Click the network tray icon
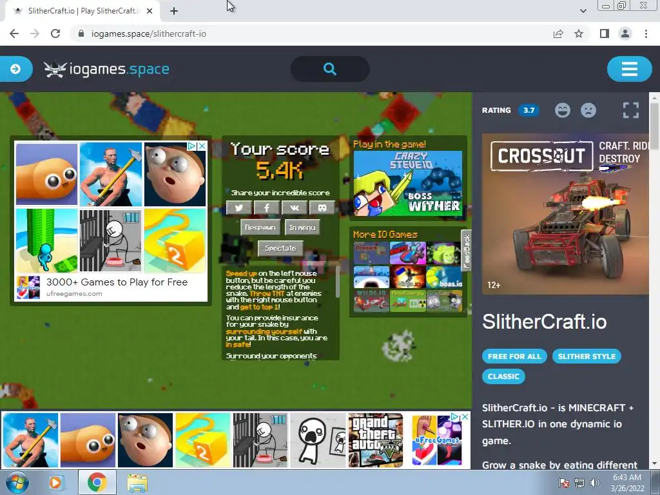The height and width of the screenshot is (495, 660). pyautogui.click(x=579, y=483)
